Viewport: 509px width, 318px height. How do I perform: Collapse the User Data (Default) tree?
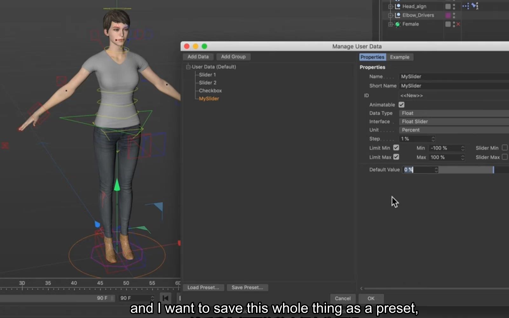point(188,67)
